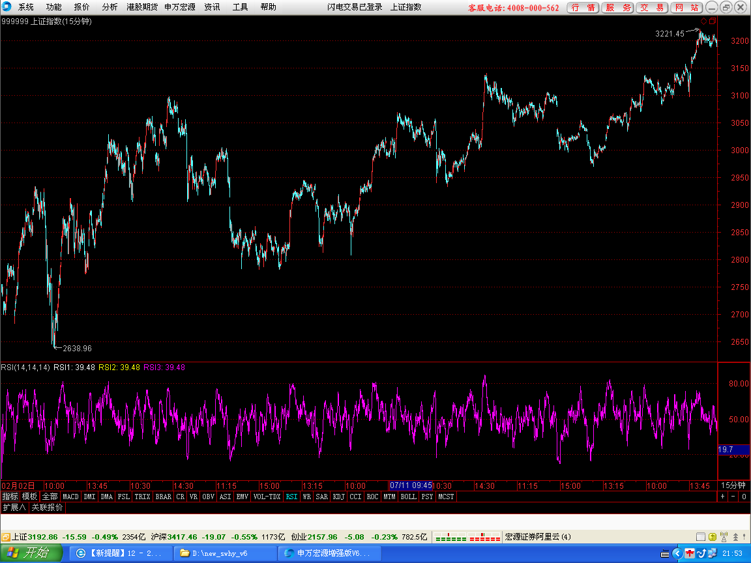
Task: Click the 服务 button in title bar
Action: point(617,8)
